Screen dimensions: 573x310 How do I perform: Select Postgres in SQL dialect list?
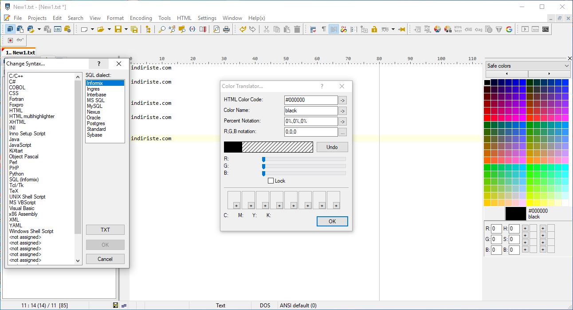[x=96, y=123]
